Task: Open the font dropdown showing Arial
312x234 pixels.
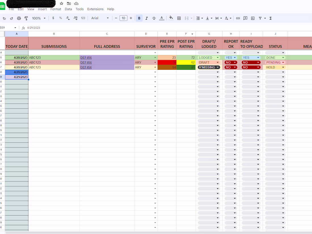Action: [x=99, y=18]
